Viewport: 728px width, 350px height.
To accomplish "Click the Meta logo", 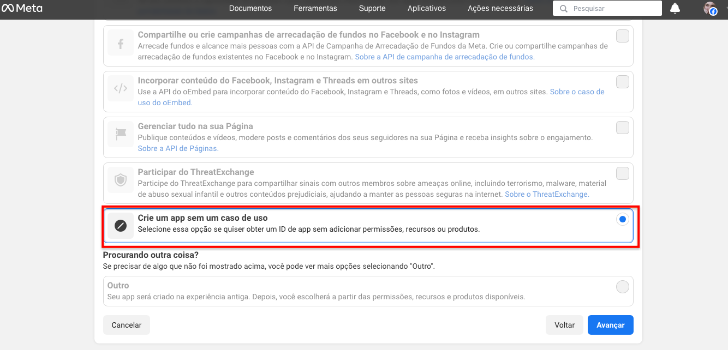I will tap(22, 8).
